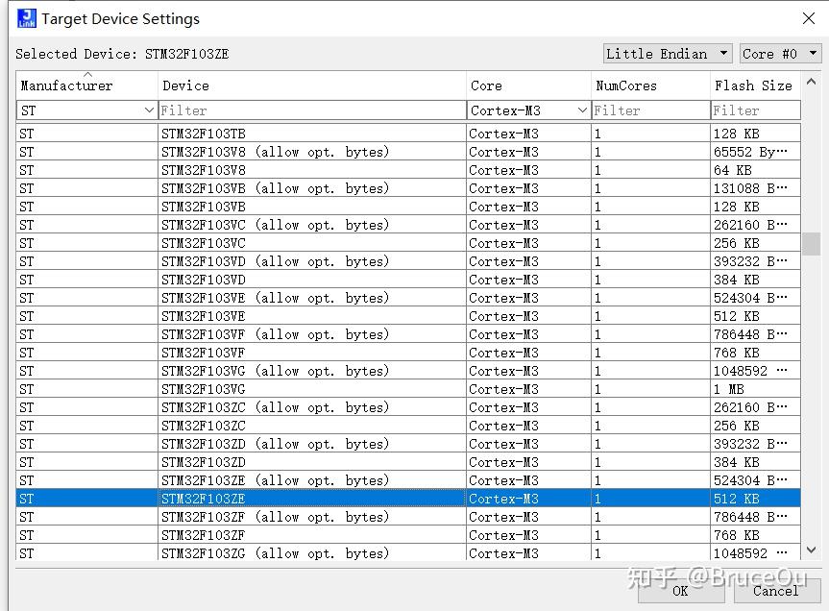829x611 pixels.
Task: Select STM32F103VC (allow opt. bytes) row
Action: tap(408, 225)
